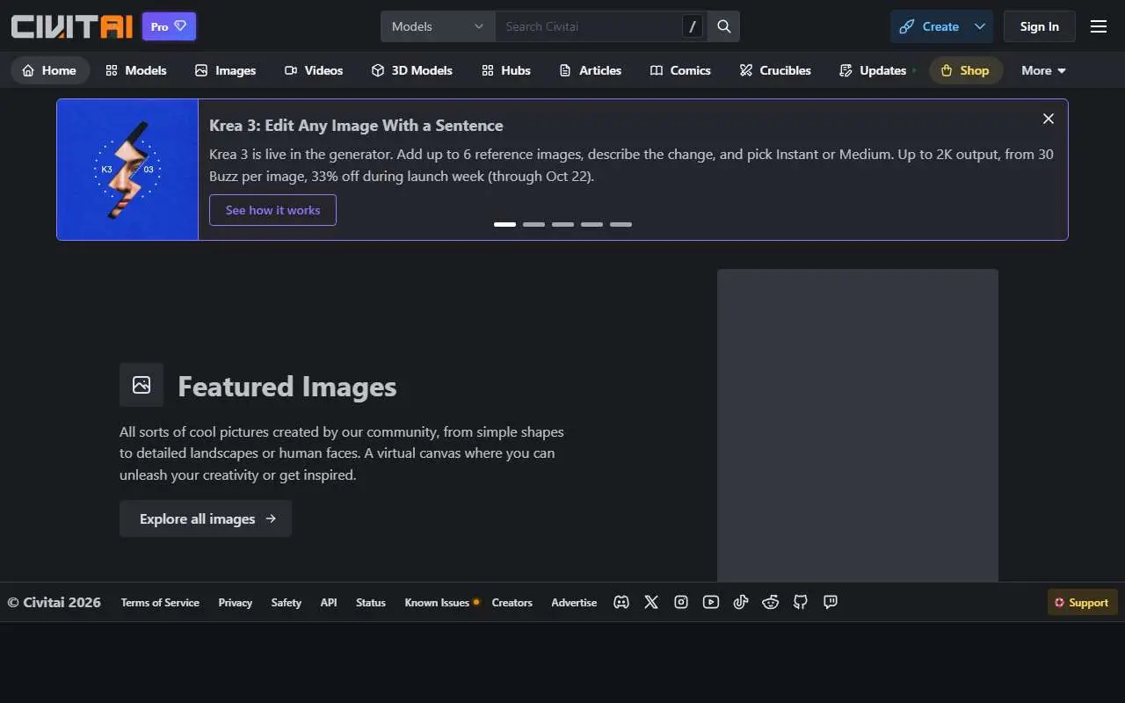
Task: Open the Instagram icon in footer
Action: [x=681, y=602]
